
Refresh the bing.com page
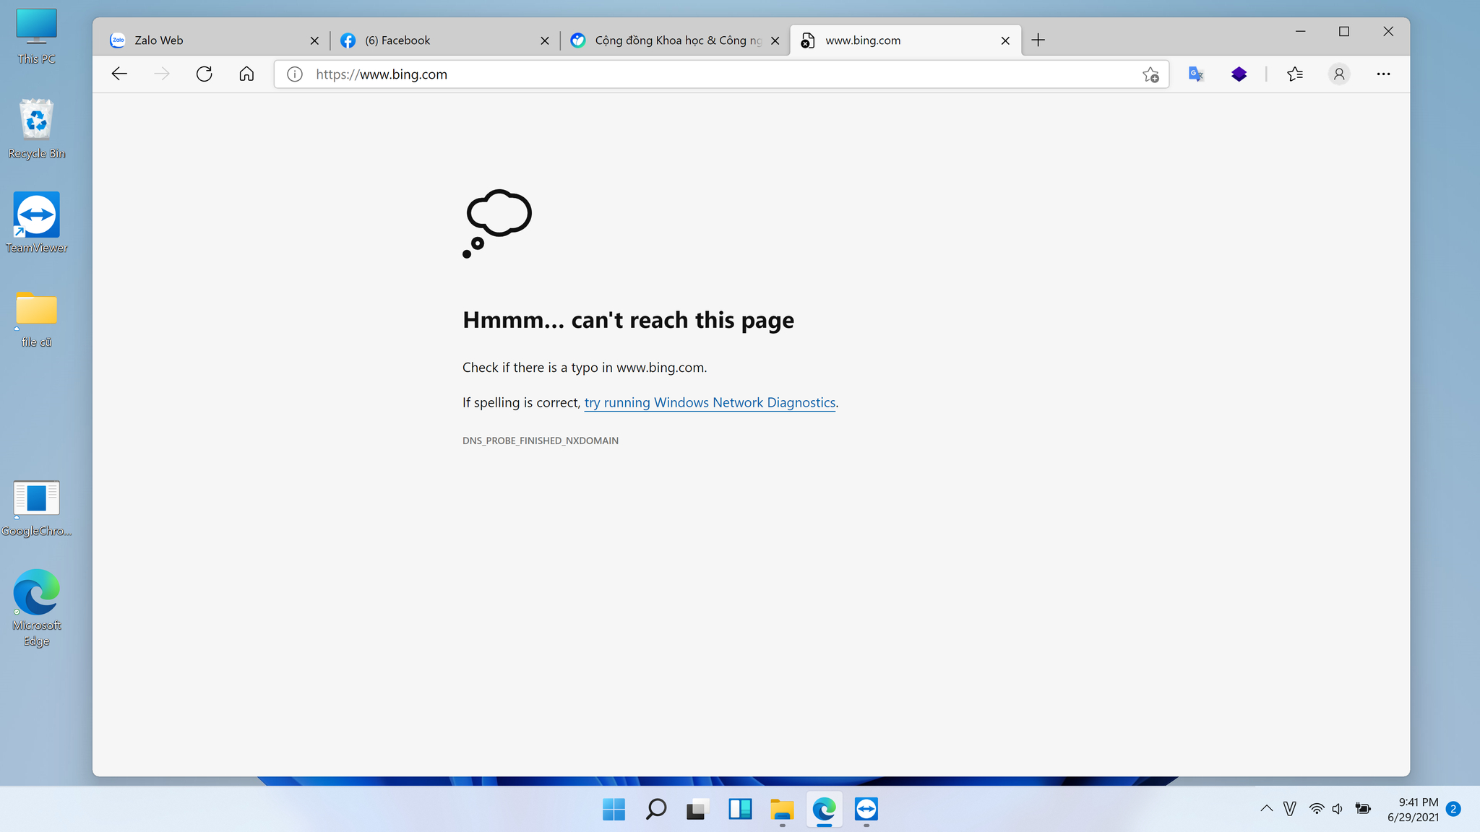[x=205, y=74]
